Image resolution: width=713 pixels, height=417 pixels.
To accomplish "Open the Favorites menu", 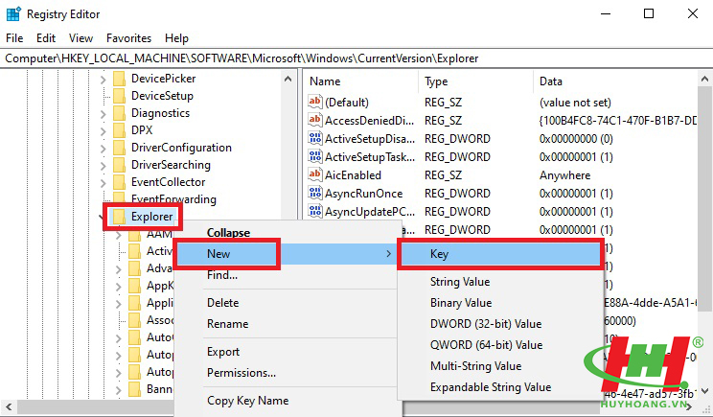I will 128,38.
